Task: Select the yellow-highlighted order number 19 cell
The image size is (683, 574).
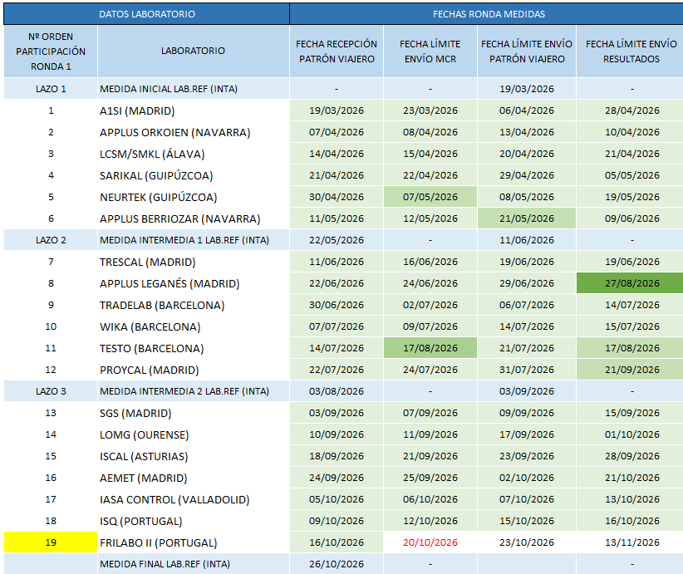Action: coord(51,542)
